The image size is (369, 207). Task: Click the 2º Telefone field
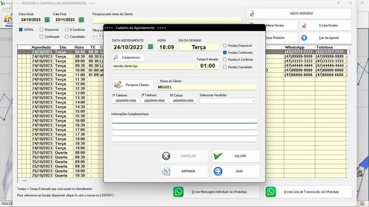pyautogui.click(x=155, y=101)
